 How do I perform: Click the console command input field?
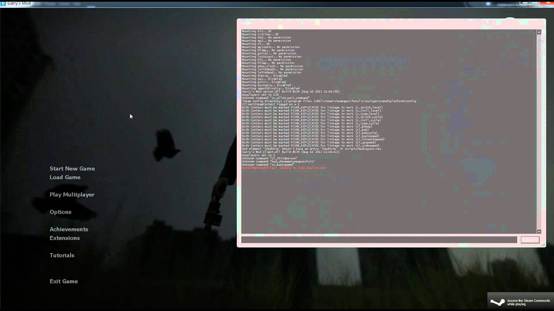[379, 240]
